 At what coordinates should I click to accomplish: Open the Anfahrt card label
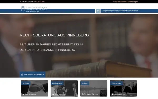(x=85, y=83)
